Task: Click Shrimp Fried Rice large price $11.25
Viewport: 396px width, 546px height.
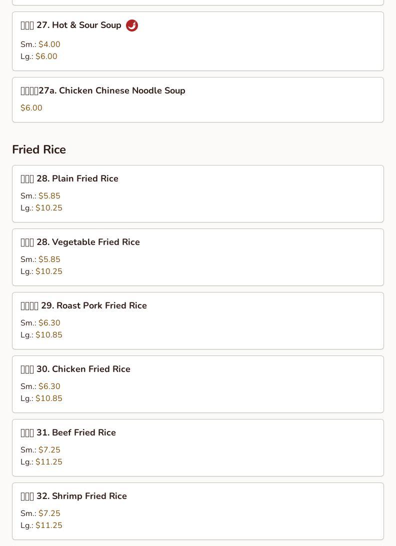Action: point(49,525)
